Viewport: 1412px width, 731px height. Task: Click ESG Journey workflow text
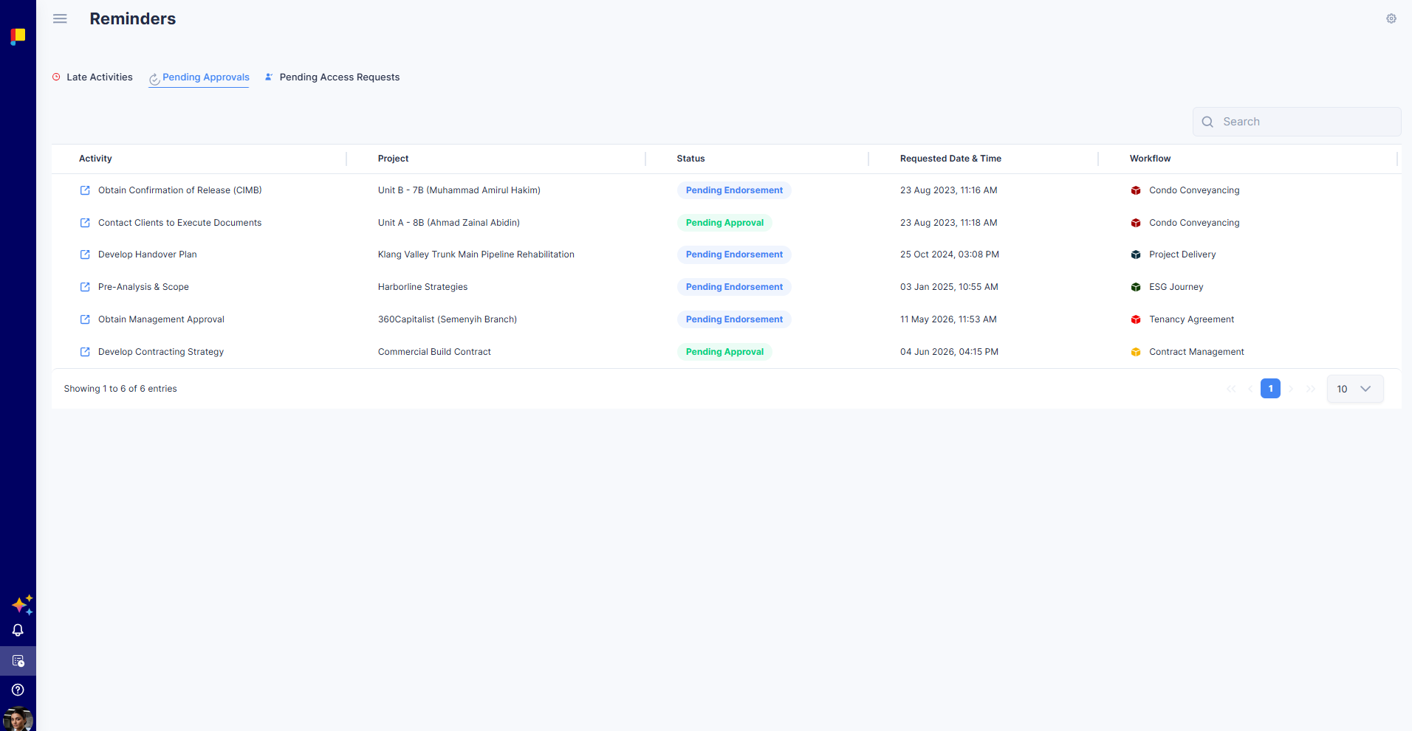[x=1176, y=287]
